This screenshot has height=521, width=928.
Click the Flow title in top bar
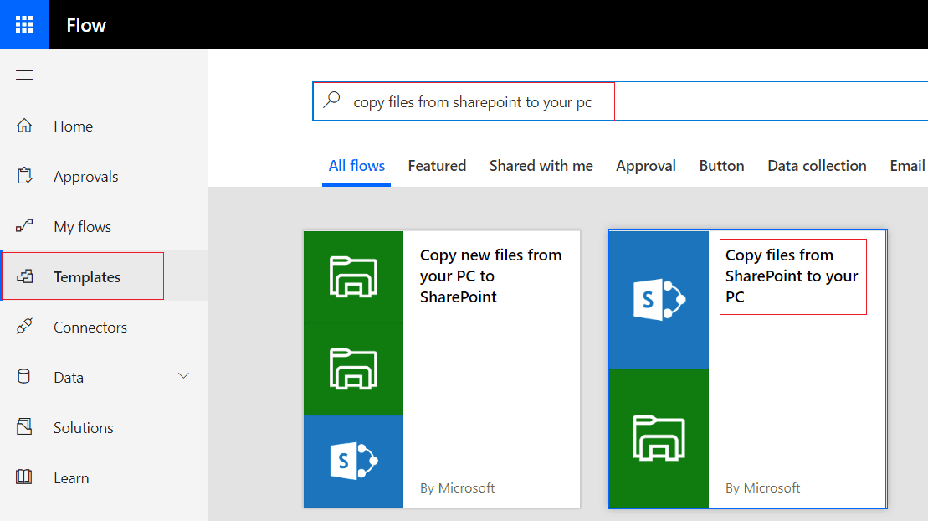pos(86,24)
